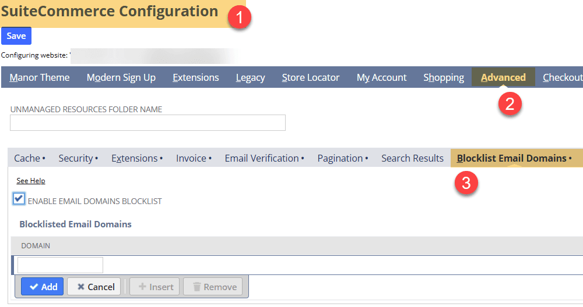Open the Email Verification subtab

[264, 158]
